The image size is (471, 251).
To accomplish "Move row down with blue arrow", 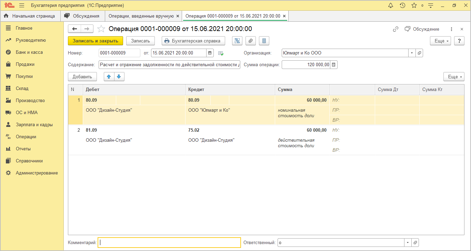I will point(119,77).
